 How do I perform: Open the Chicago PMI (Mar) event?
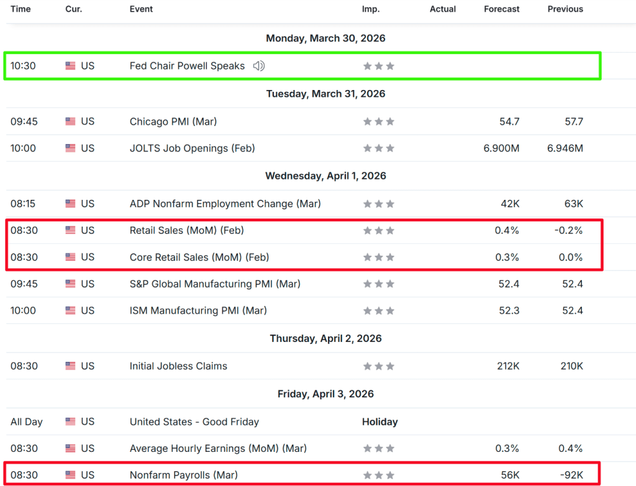click(x=173, y=122)
